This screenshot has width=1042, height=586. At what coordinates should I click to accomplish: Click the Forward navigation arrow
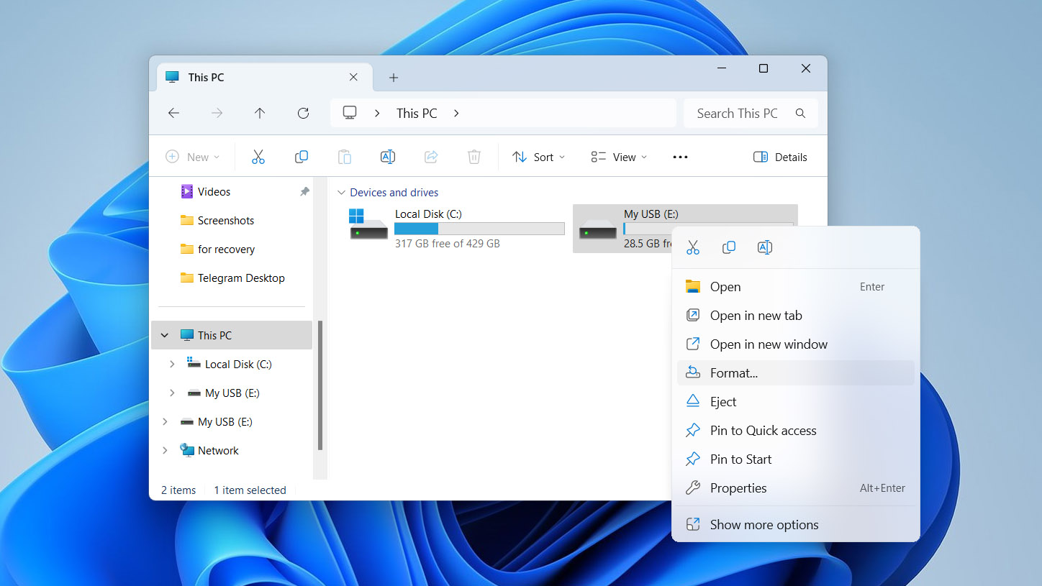click(217, 113)
